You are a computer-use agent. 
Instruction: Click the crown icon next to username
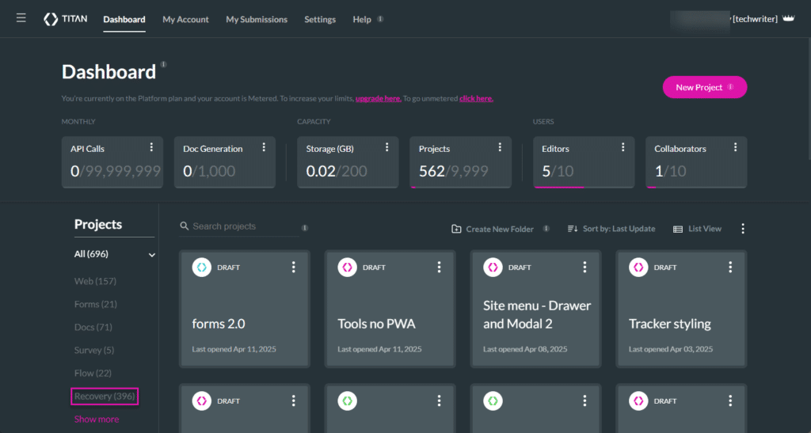click(x=788, y=18)
